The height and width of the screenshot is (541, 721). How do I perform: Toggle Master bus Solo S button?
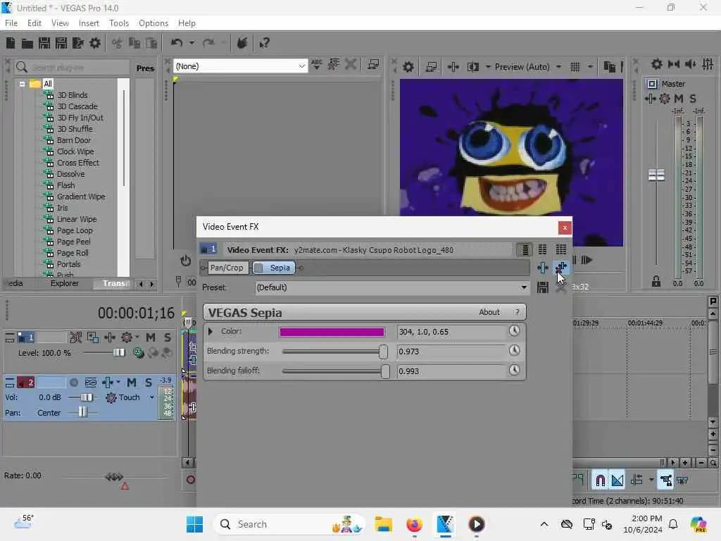[693, 99]
